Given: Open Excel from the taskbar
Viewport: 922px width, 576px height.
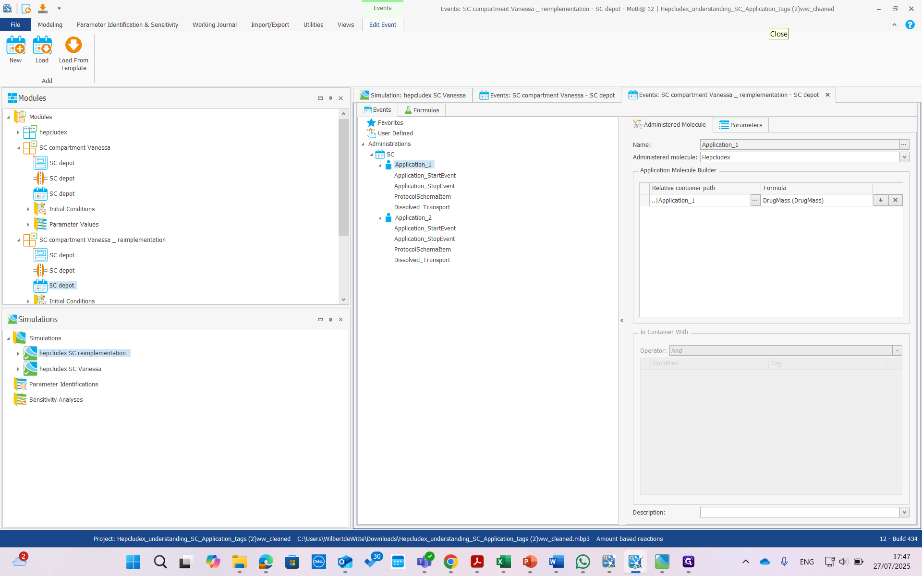Looking at the screenshot, I should [503, 562].
